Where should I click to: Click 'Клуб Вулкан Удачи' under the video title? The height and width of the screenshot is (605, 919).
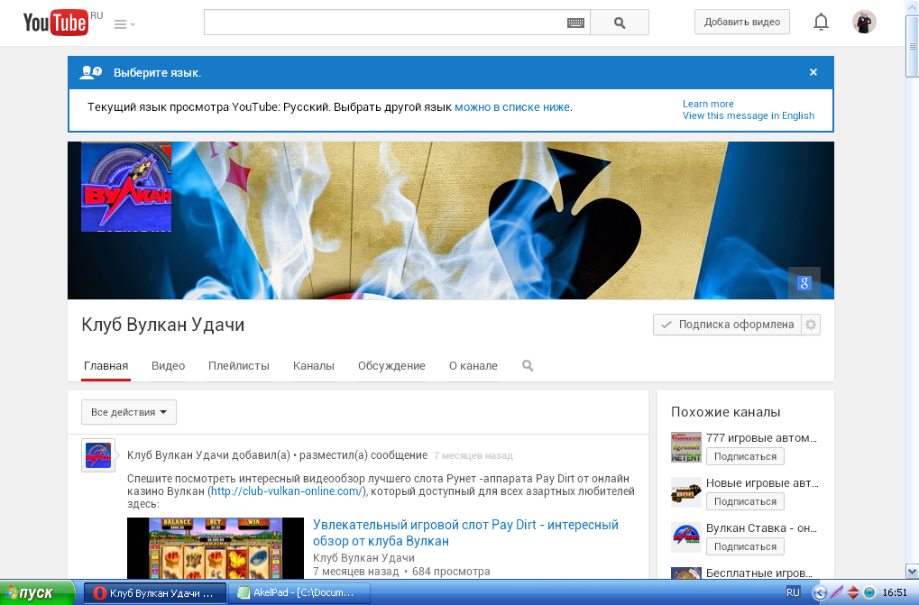pyautogui.click(x=363, y=557)
